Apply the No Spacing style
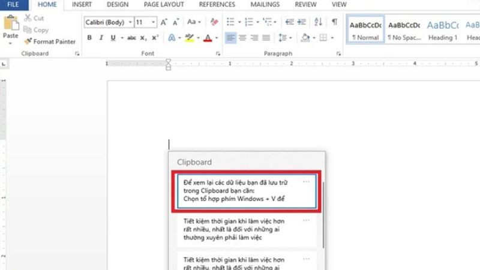 pyautogui.click(x=404, y=29)
